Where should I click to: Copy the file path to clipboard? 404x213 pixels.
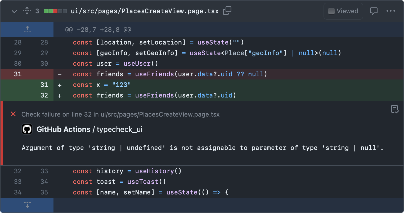click(227, 11)
